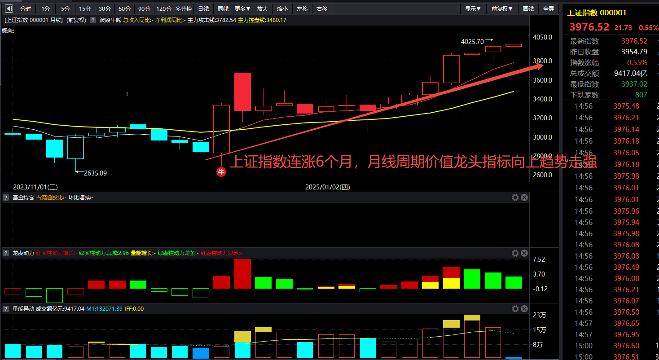
Task: Click the 昨日收盘 value 3954.79
Action: pyautogui.click(x=634, y=52)
